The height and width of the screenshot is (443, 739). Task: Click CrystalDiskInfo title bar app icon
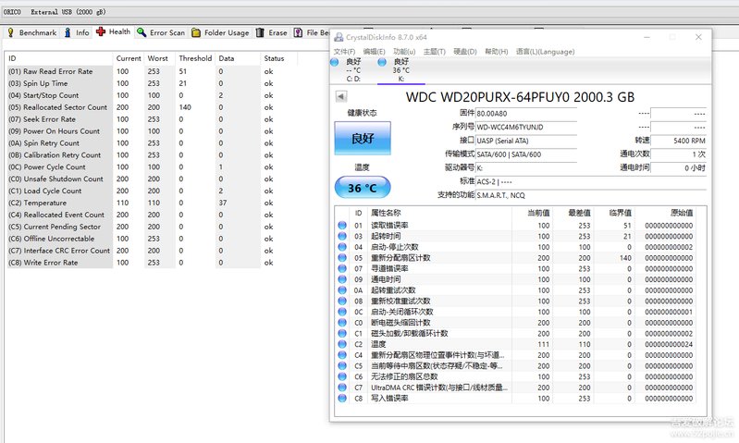[x=339, y=37]
